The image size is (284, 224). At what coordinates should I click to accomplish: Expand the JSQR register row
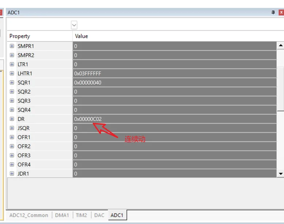[x=12, y=128]
